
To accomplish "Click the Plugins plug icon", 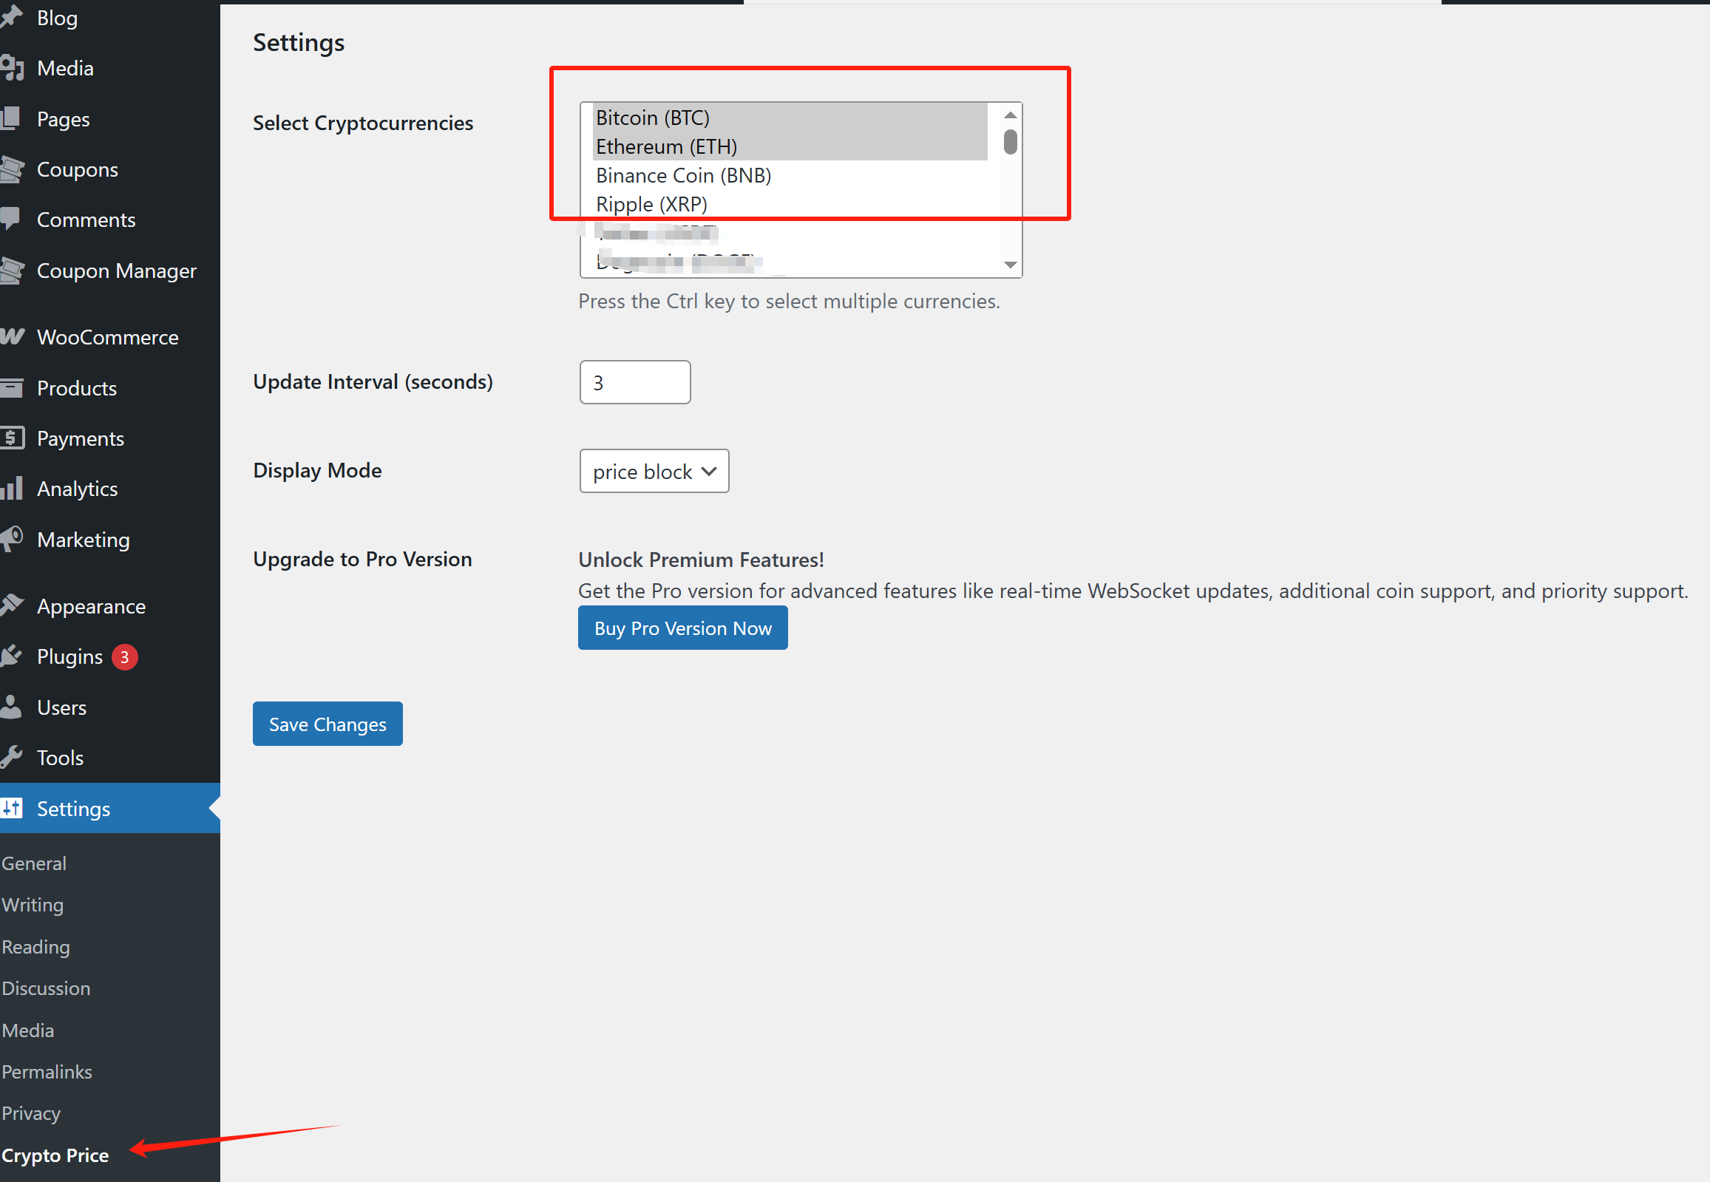I will [x=12, y=656].
